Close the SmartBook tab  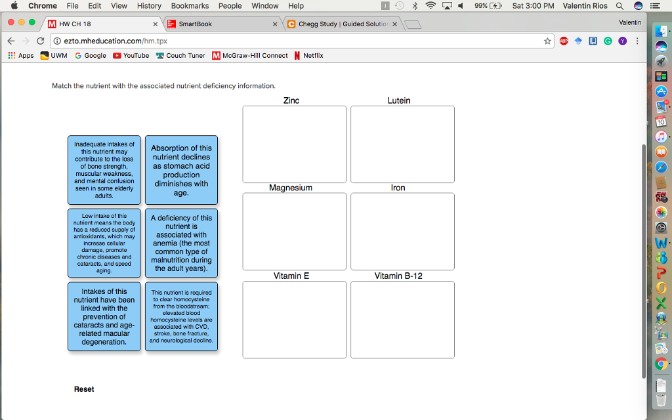click(275, 24)
